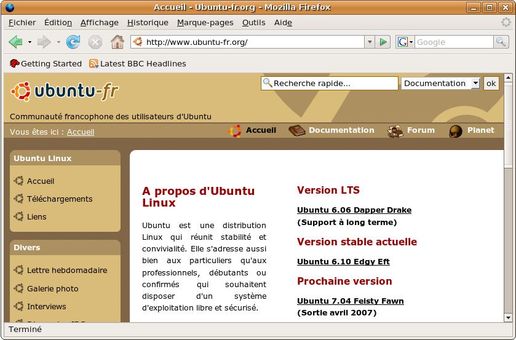The width and height of the screenshot is (516, 340).
Task: Click bullet icon beside Liens
Action: 18,216
